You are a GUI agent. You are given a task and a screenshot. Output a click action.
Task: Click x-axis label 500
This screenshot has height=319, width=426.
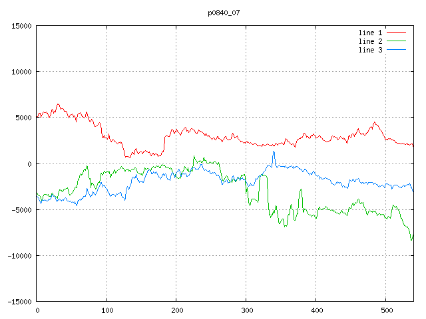pos(387,310)
